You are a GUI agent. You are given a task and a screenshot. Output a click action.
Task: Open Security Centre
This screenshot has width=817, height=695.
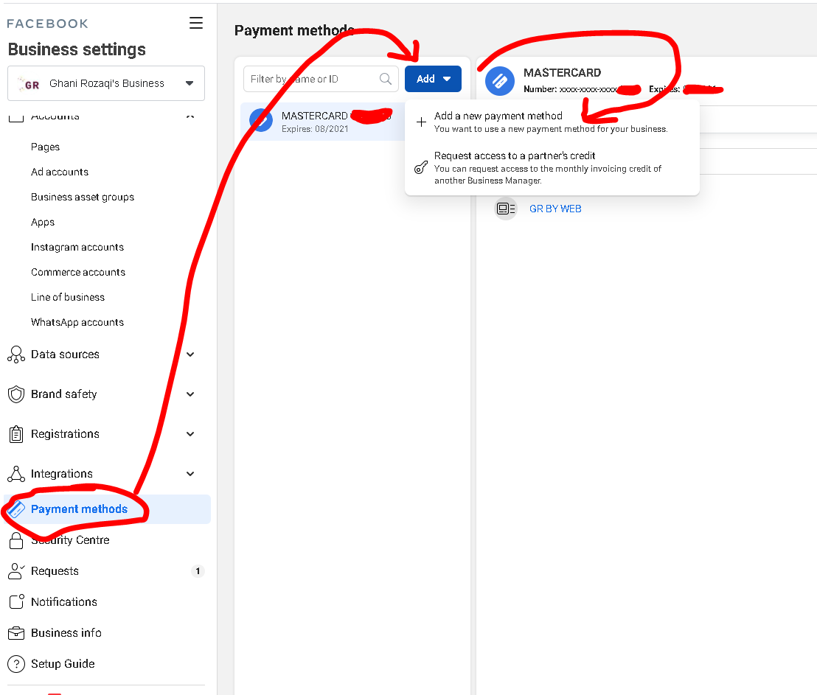click(70, 540)
